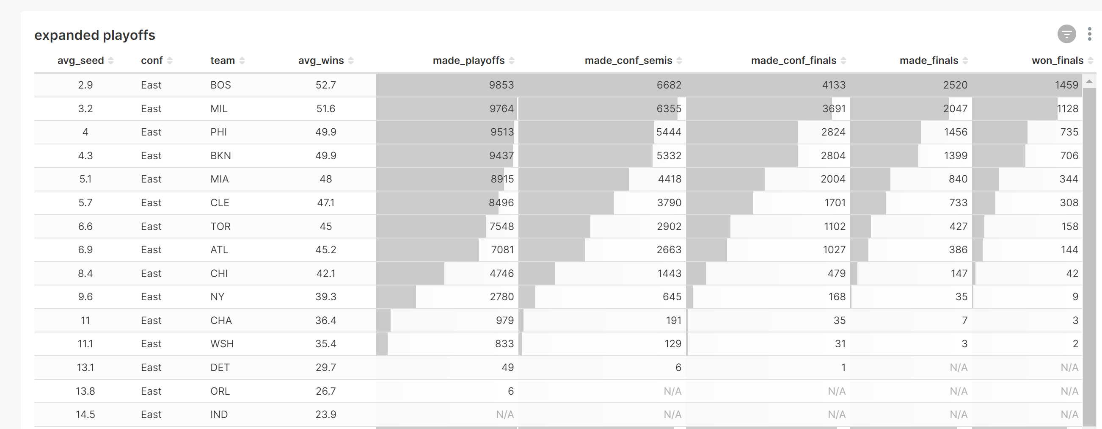Click the team column sort arrows
Screen dimensions: 1102x429
coord(242,61)
